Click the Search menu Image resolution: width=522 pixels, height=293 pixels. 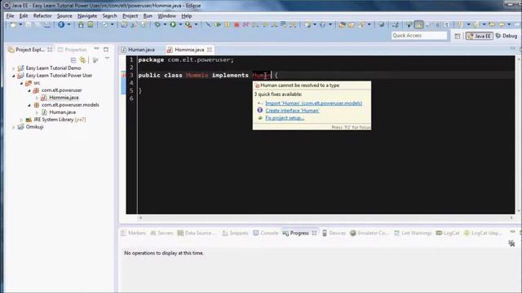coord(109,15)
